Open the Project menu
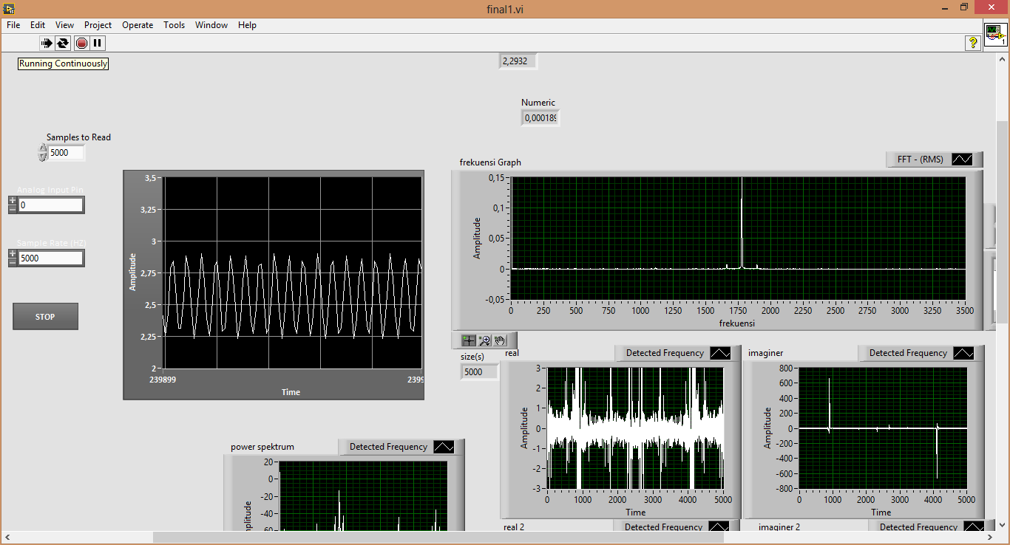This screenshot has height=545, width=1010. 98,25
